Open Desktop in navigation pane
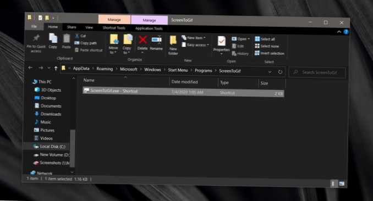 tap(45, 98)
